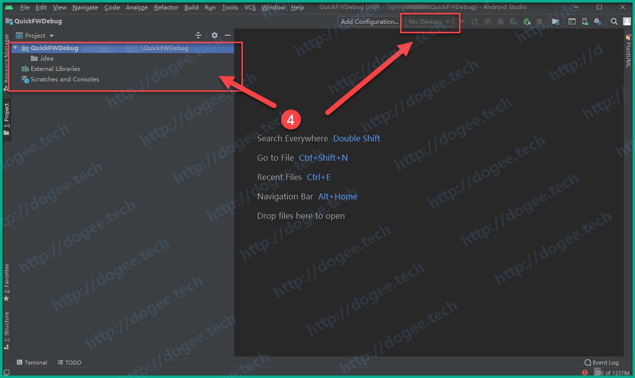Viewport: 635px width, 378px height.
Task: Open the View menu
Action: pos(59,7)
